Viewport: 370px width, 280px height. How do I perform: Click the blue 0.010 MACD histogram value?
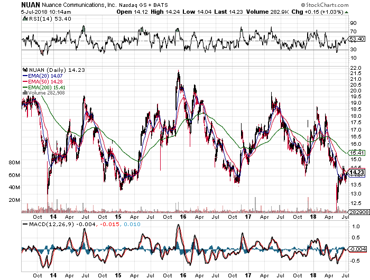click(132, 225)
